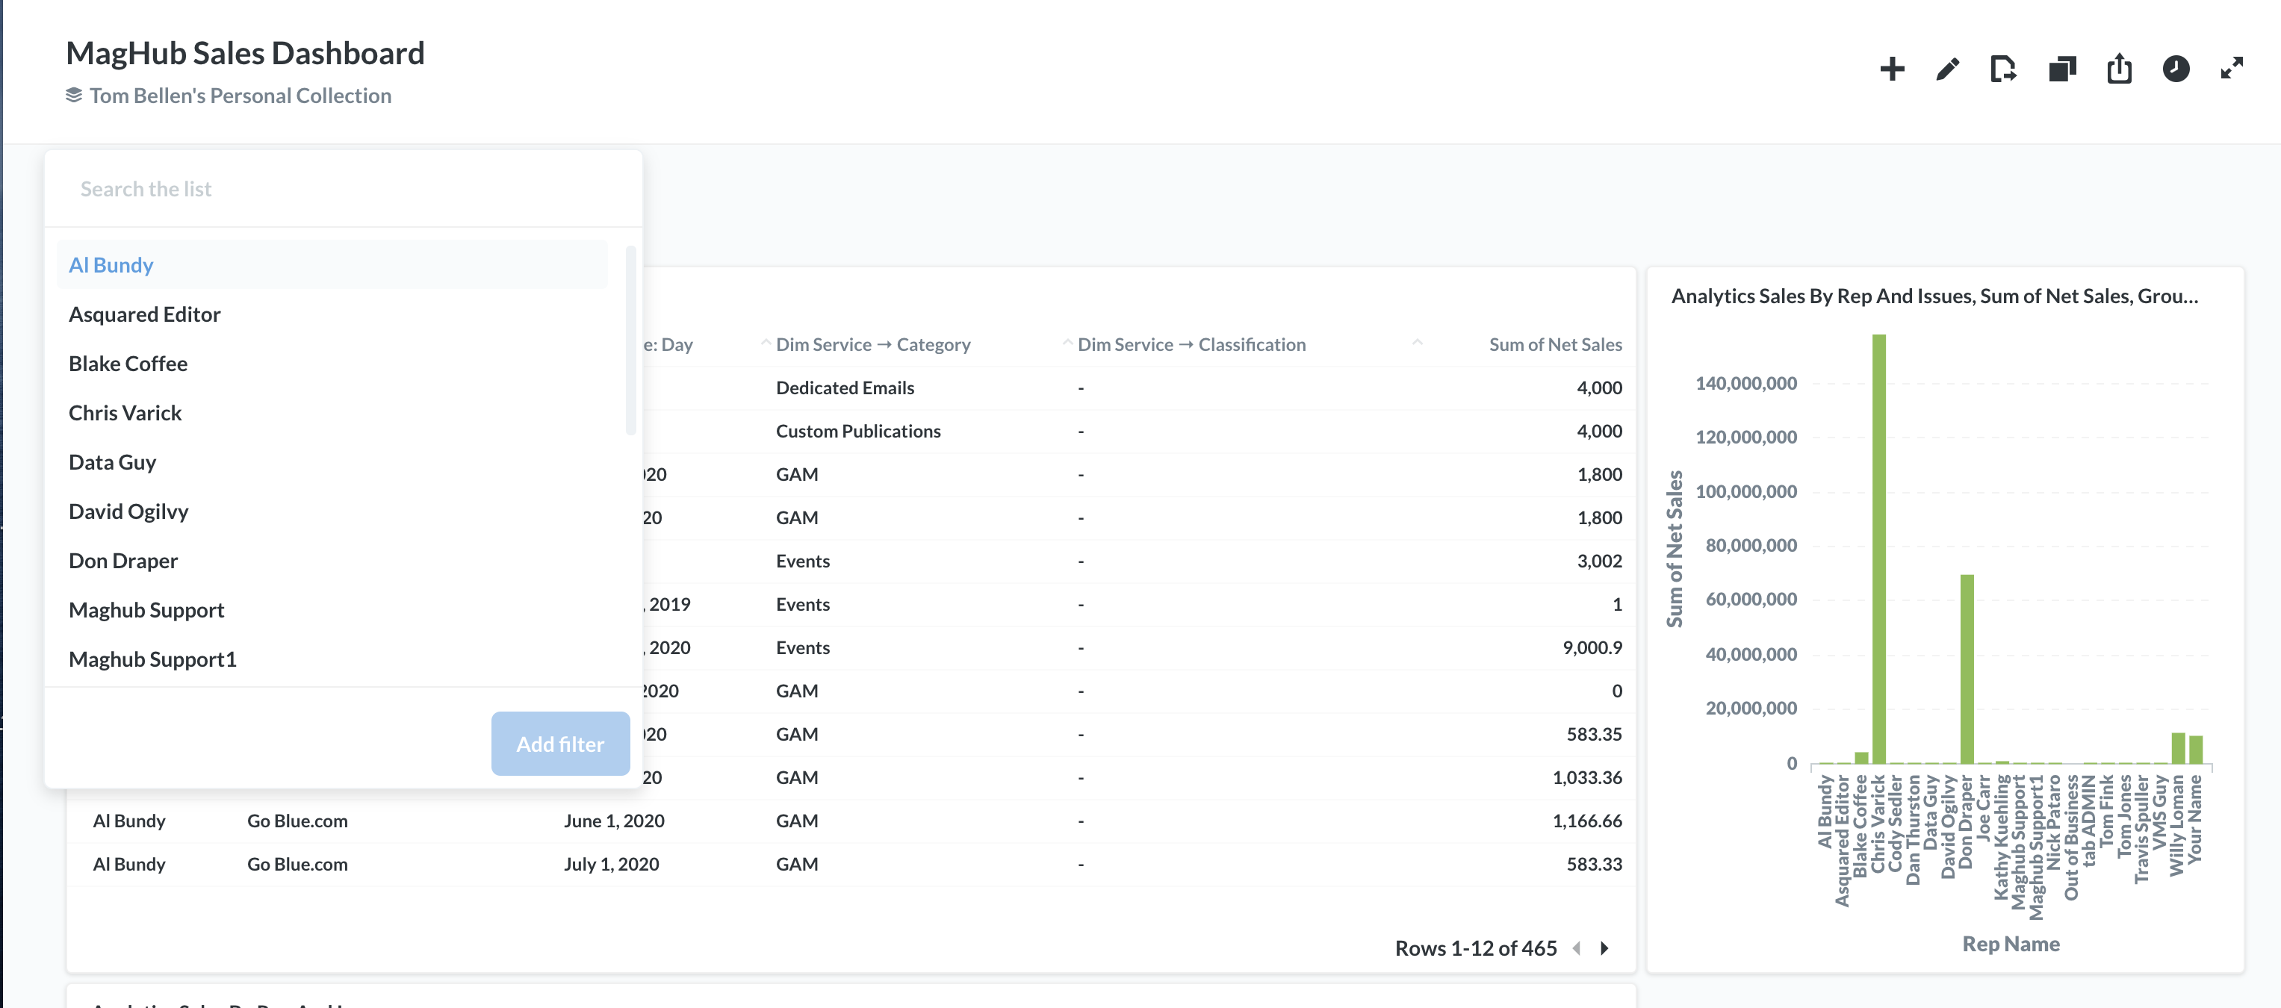
Task: Select Don Draper in filter list
Action: tap(332, 561)
